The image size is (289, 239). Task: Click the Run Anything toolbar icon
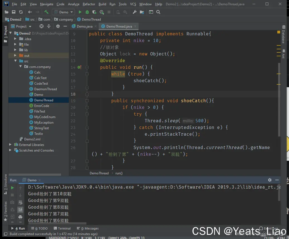(x=151, y=12)
